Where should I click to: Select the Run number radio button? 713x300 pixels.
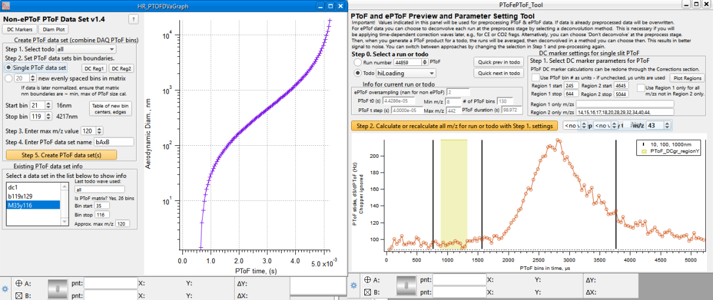pyautogui.click(x=357, y=62)
